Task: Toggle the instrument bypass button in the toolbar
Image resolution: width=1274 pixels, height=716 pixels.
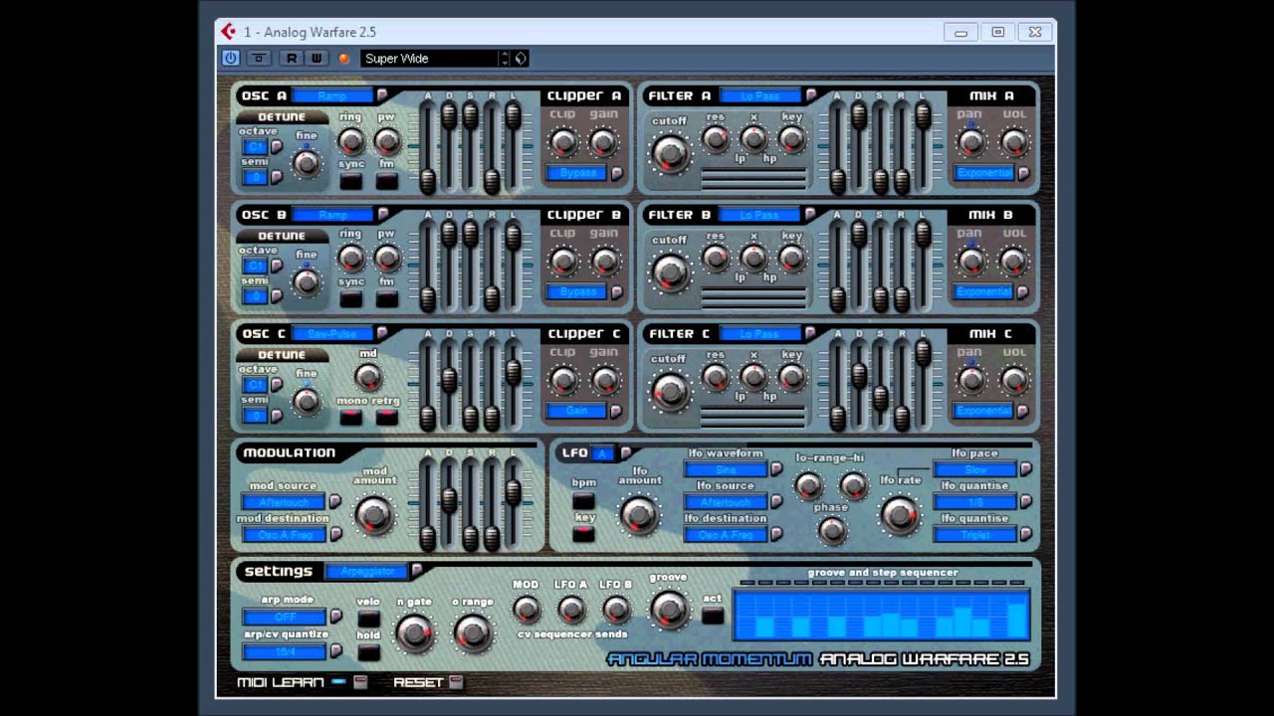Action: pos(259,58)
